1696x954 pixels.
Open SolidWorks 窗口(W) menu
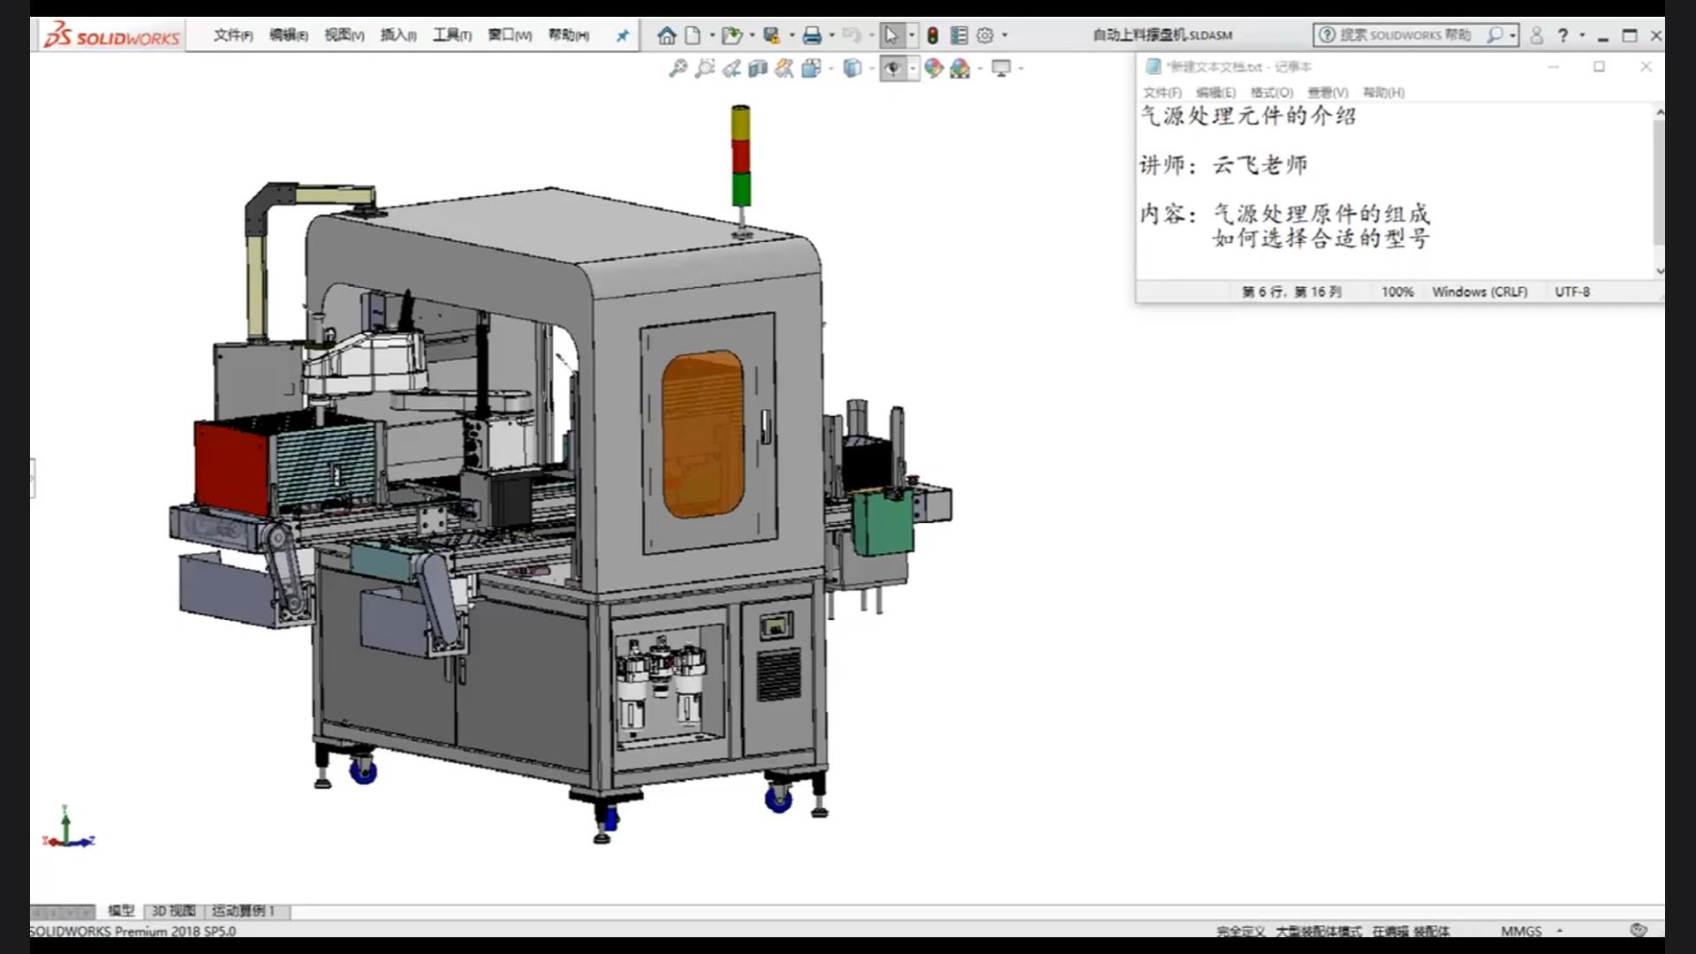(510, 35)
